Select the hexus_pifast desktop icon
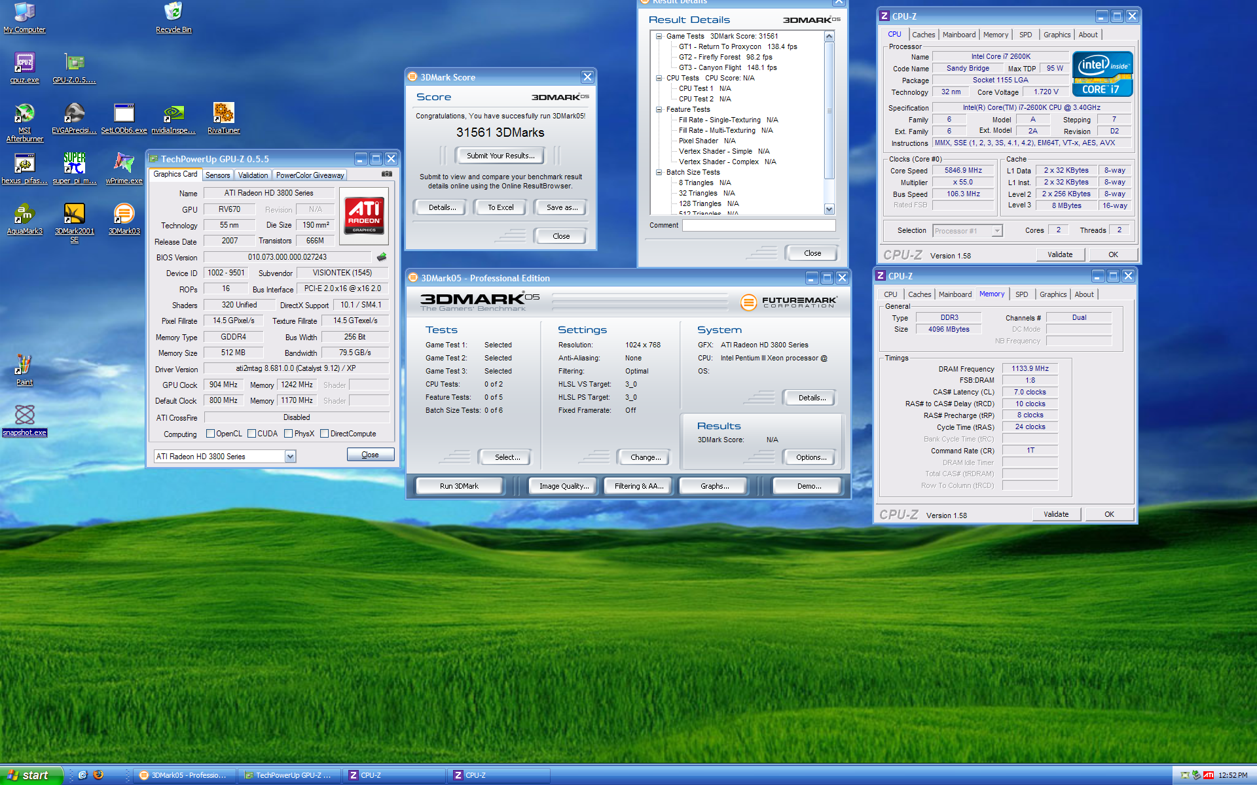This screenshot has height=785, width=1257. tap(24, 168)
